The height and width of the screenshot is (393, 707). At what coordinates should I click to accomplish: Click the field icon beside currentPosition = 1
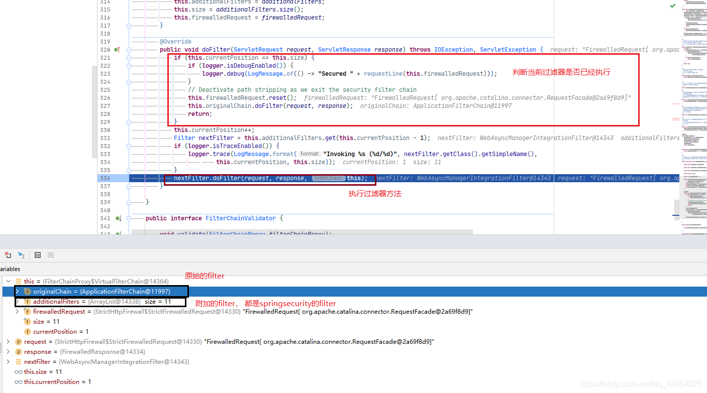[28, 332]
